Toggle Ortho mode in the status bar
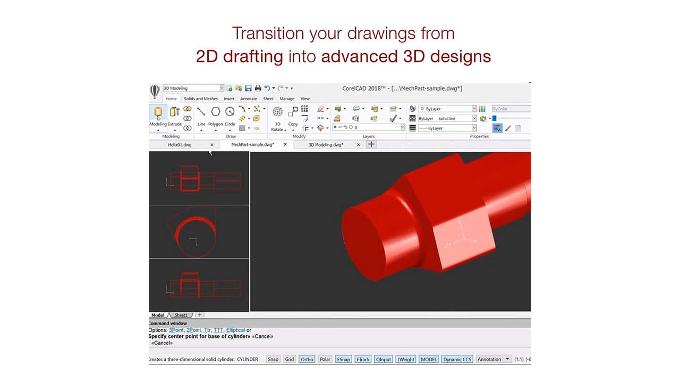 pyautogui.click(x=307, y=359)
